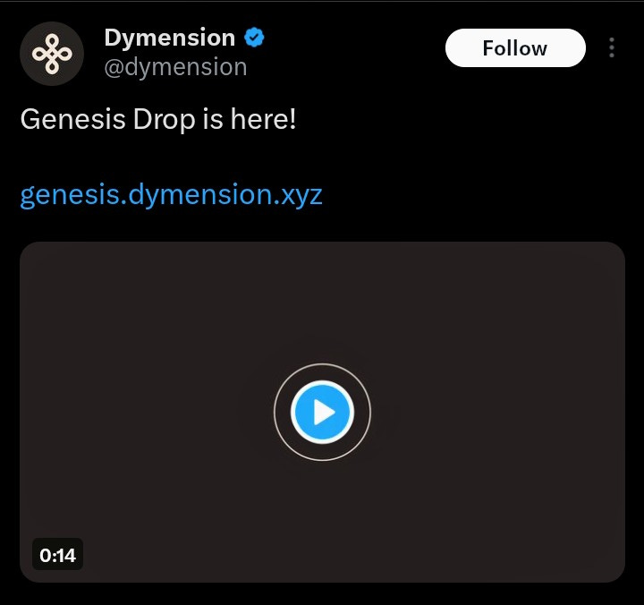Image resolution: width=644 pixels, height=605 pixels.
Task: Start the 14-second video clip
Action: [x=322, y=412]
